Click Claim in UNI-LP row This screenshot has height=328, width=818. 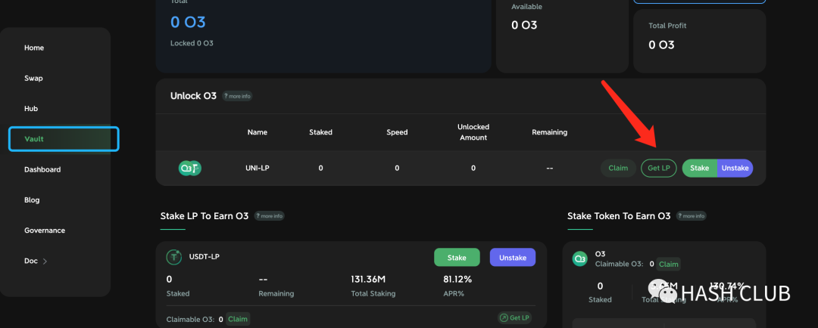coord(618,169)
